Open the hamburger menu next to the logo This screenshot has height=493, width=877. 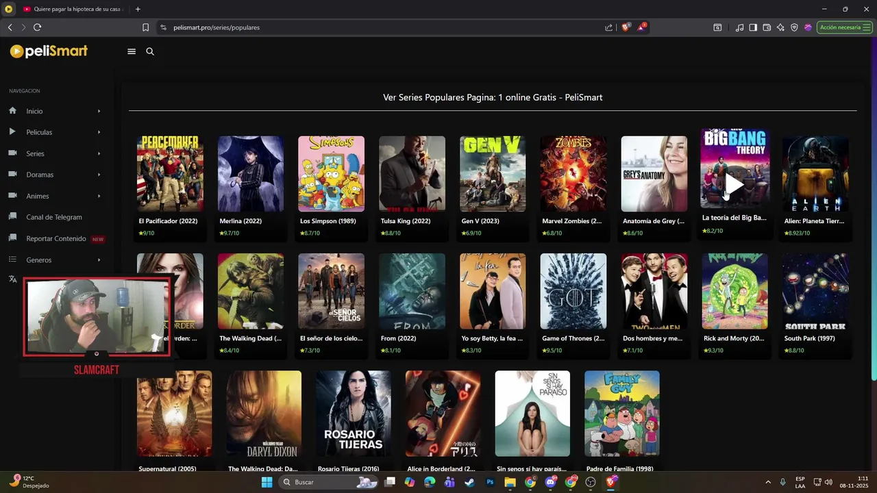[x=132, y=51]
